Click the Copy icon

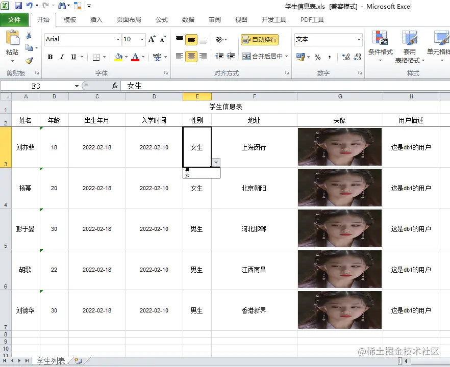pos(29,47)
